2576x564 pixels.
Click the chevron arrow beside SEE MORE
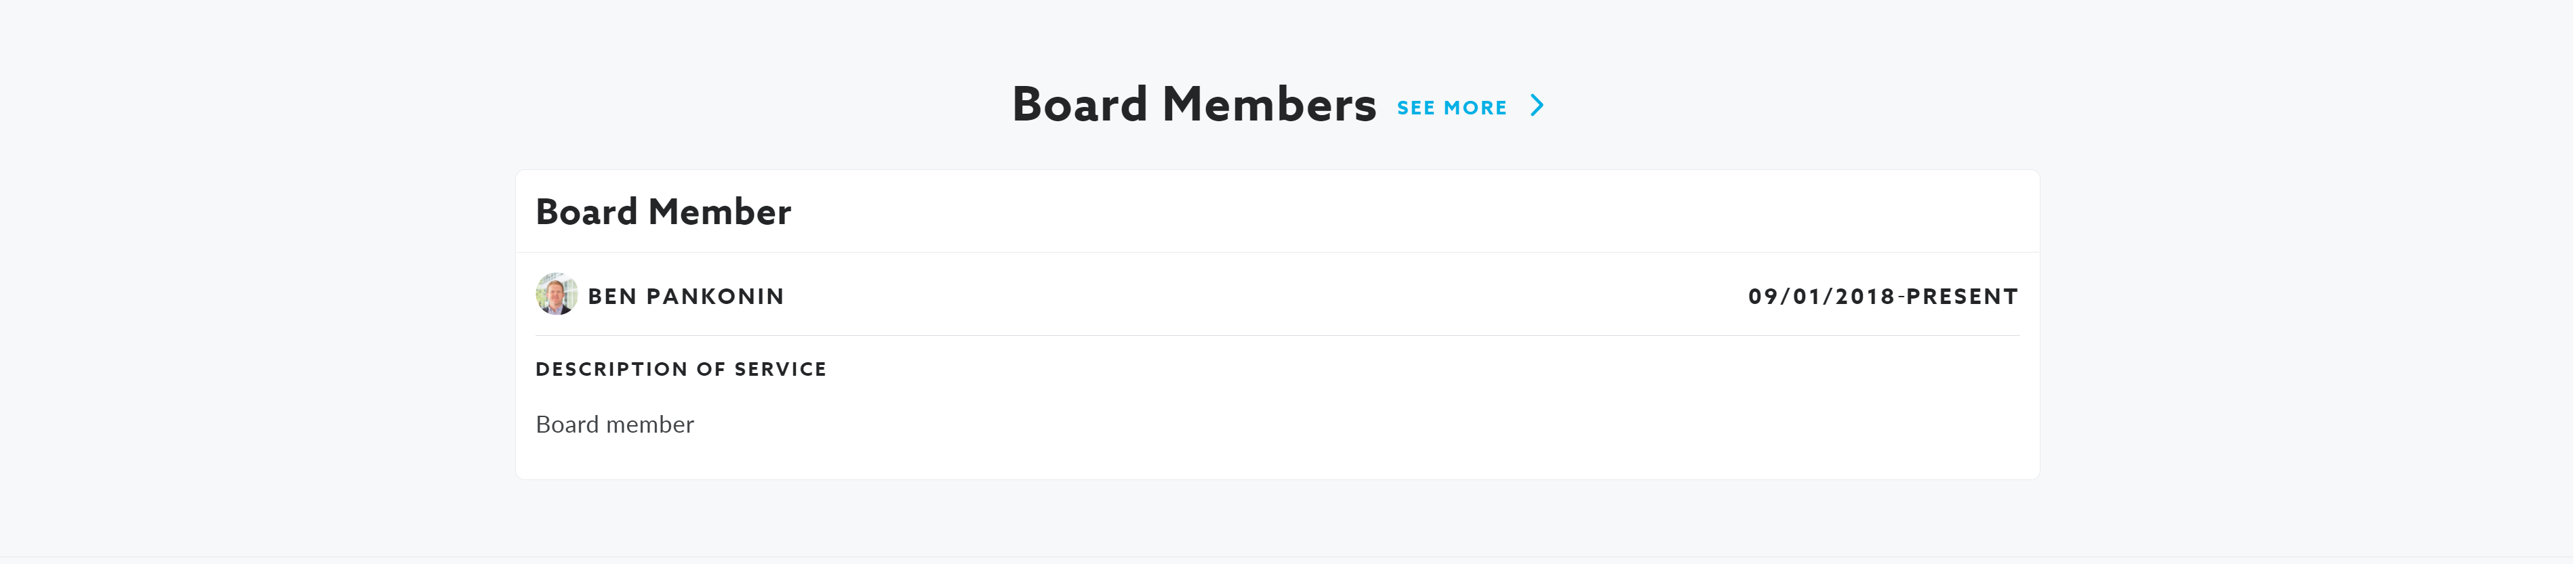pyautogui.click(x=1537, y=106)
